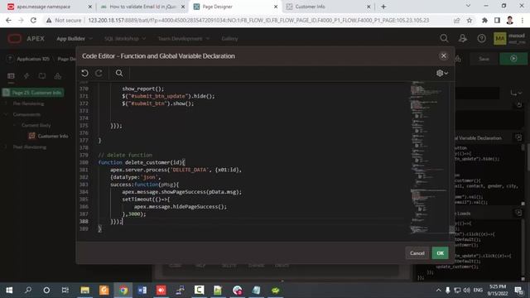Open code editor icon for Page Loads property

pos(518,213)
